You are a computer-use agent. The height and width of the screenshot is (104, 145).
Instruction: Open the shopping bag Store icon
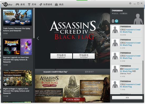pos(56,4)
